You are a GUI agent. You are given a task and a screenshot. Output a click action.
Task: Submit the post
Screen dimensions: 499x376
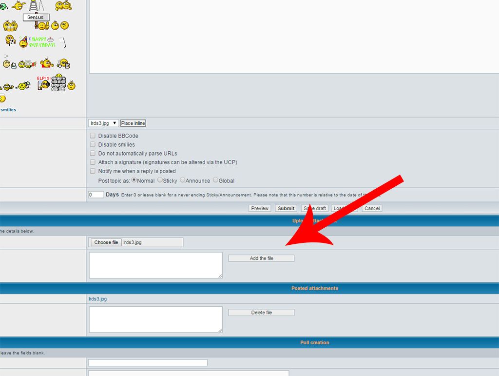tap(286, 208)
